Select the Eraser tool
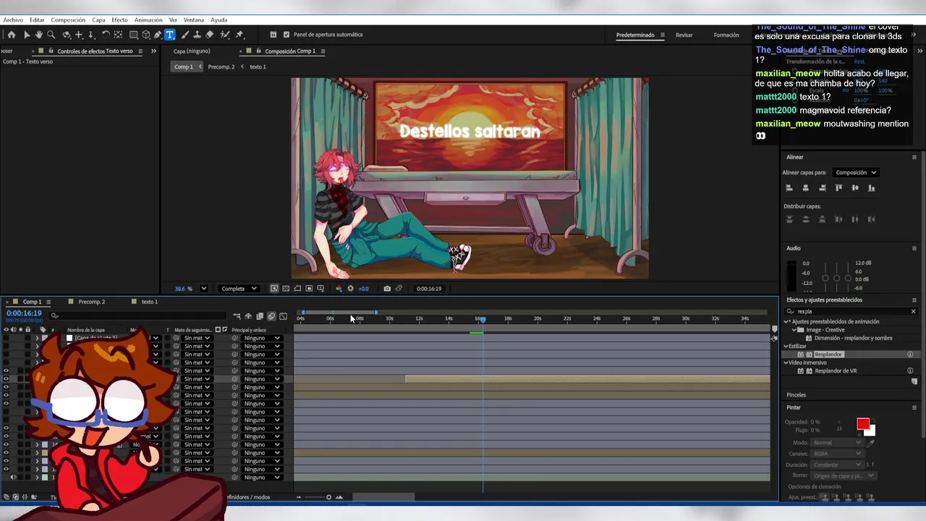926x521 pixels. (210, 35)
